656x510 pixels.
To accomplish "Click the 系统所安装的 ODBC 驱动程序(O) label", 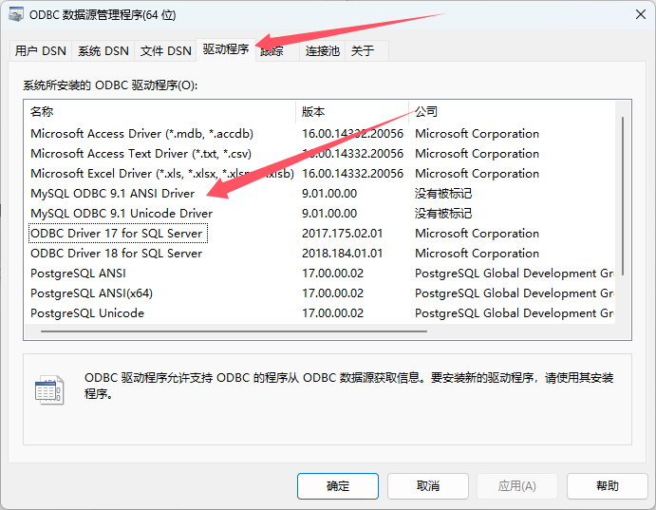I will point(110,85).
